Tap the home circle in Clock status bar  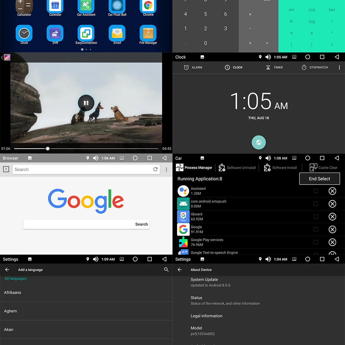308,57
